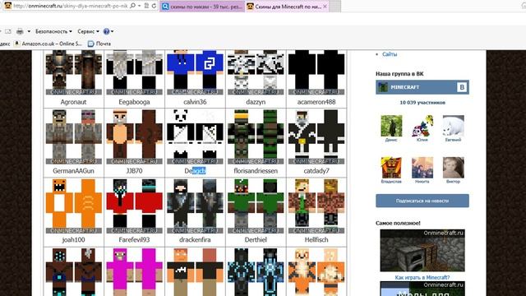Open Amazon.co.uk favorites bar link
The width and height of the screenshot is (526, 296).
[48, 44]
